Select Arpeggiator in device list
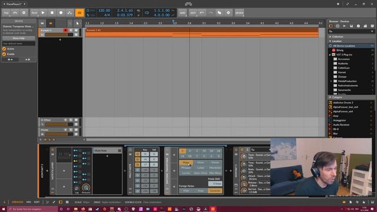The image size is (377, 212). click(339, 120)
